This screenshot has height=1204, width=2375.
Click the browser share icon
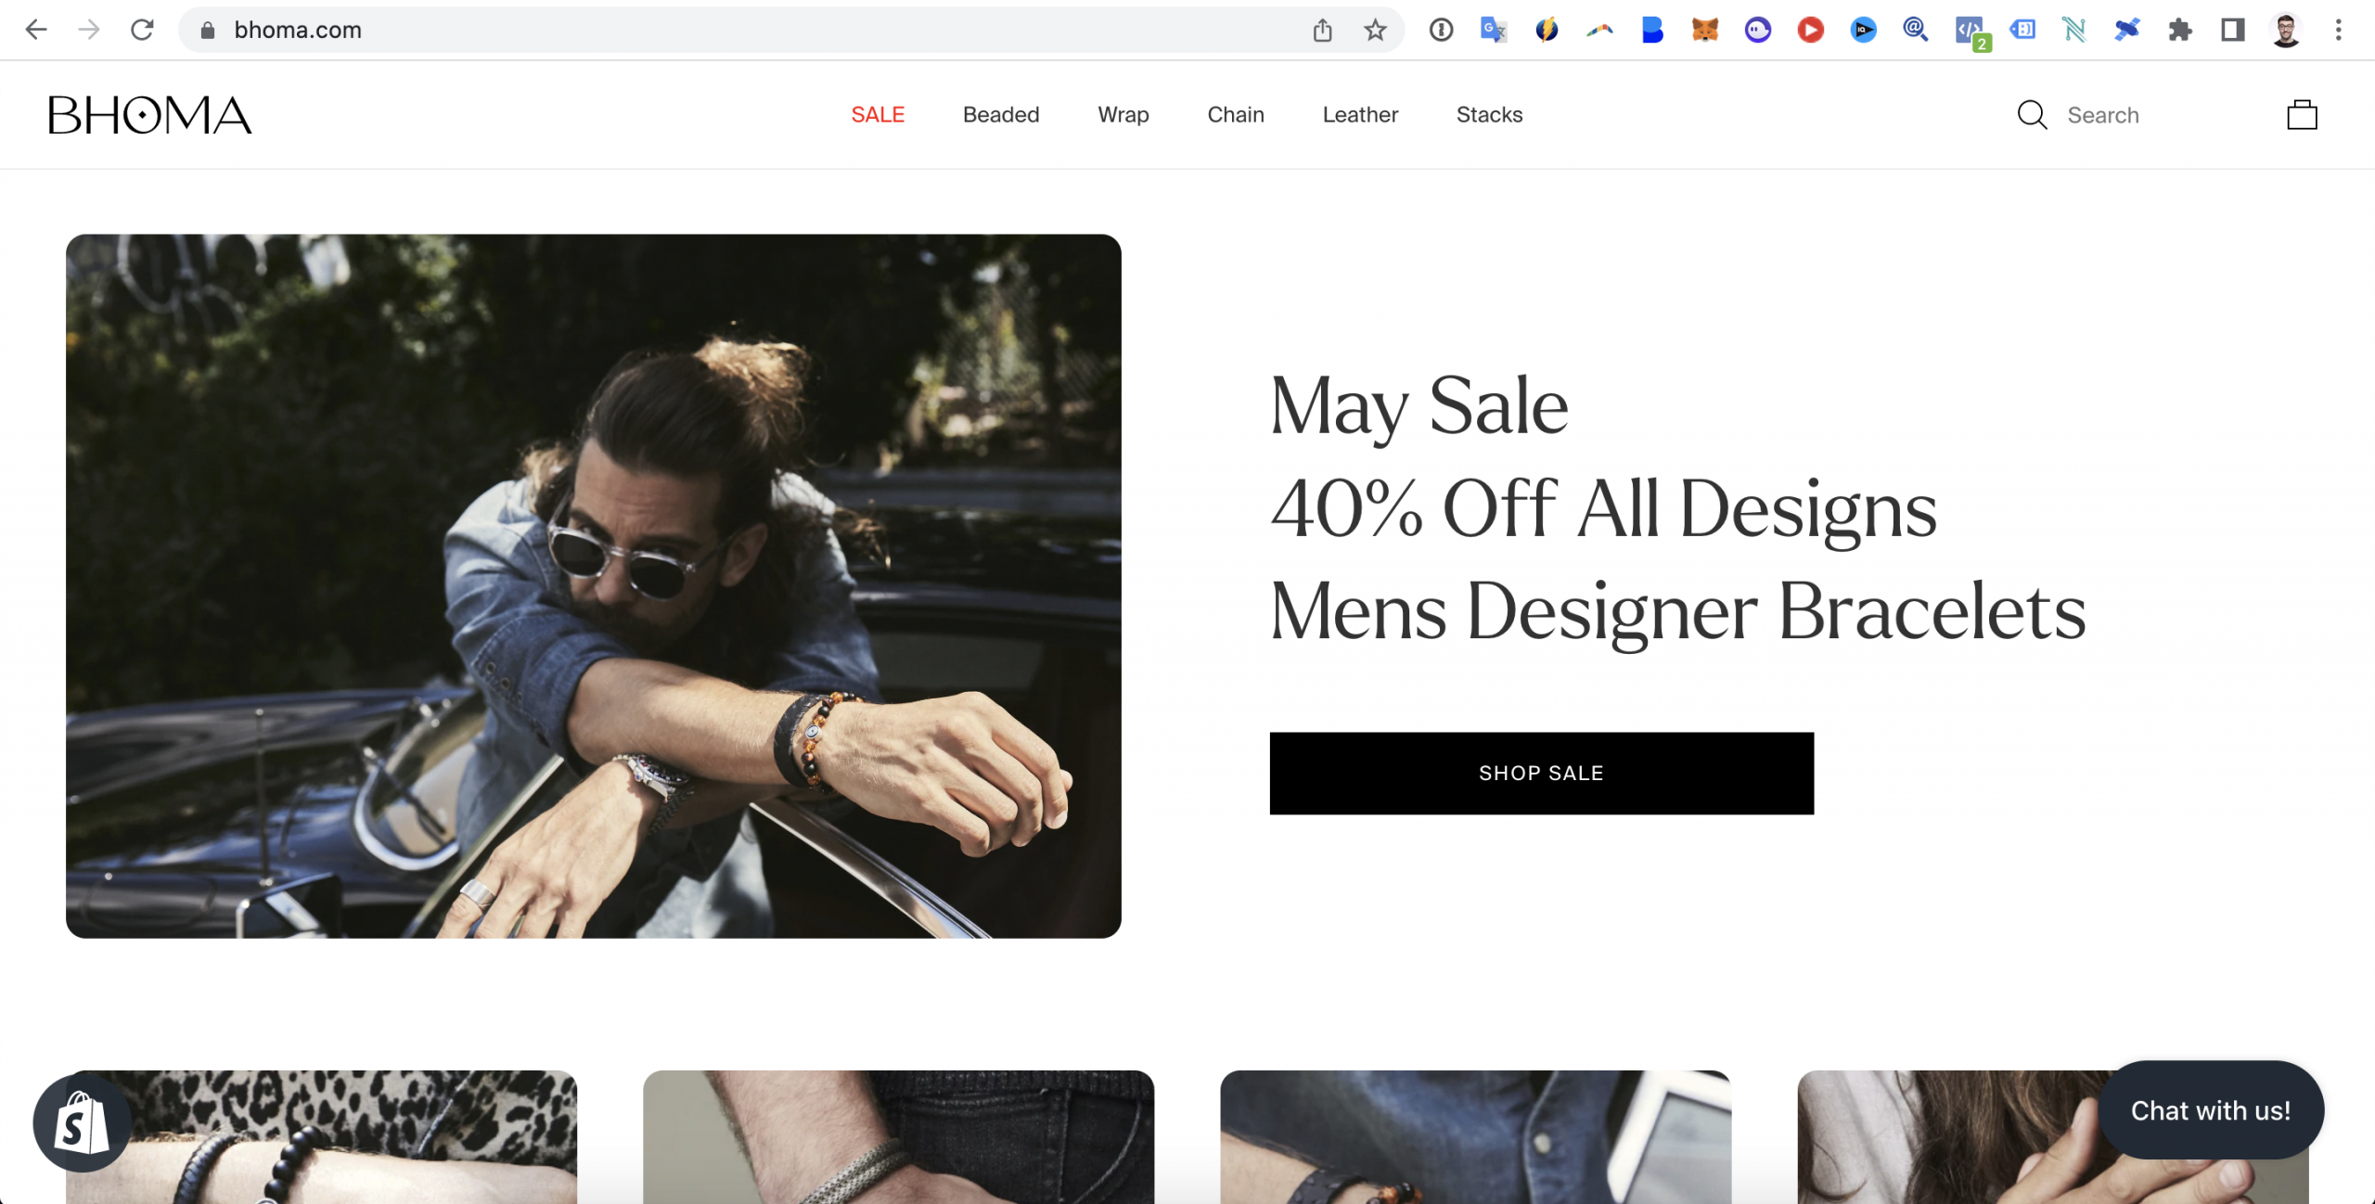pos(1322,31)
